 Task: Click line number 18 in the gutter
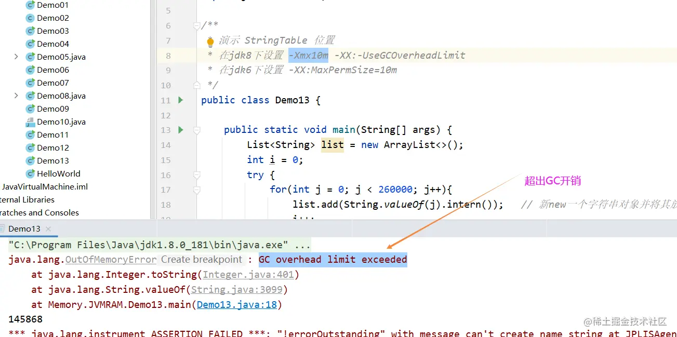pyautogui.click(x=166, y=205)
